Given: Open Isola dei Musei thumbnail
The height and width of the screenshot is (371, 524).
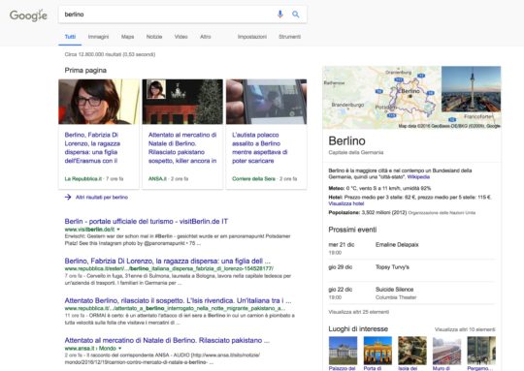Looking at the screenshot, I should pos(412,351).
